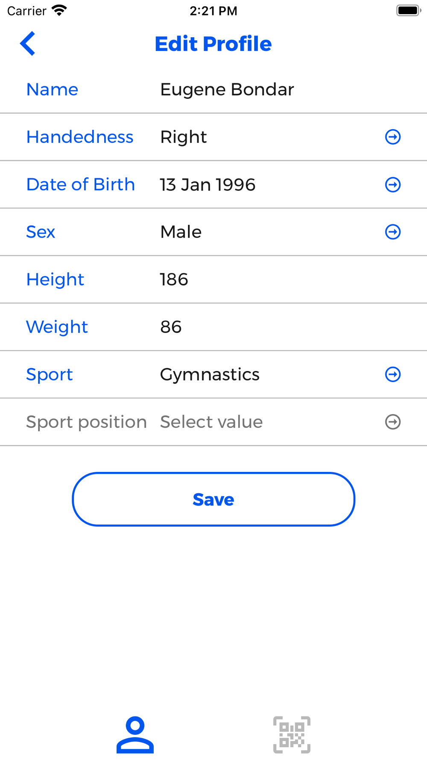Edit the Height field value 186
Image resolution: width=427 pixels, height=760 pixels.
[x=174, y=280]
